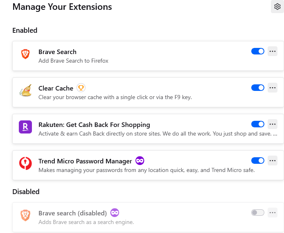Open Rakuten: Get Cash Back For Shopping details
The height and width of the screenshot is (233, 284).
[x=94, y=124]
